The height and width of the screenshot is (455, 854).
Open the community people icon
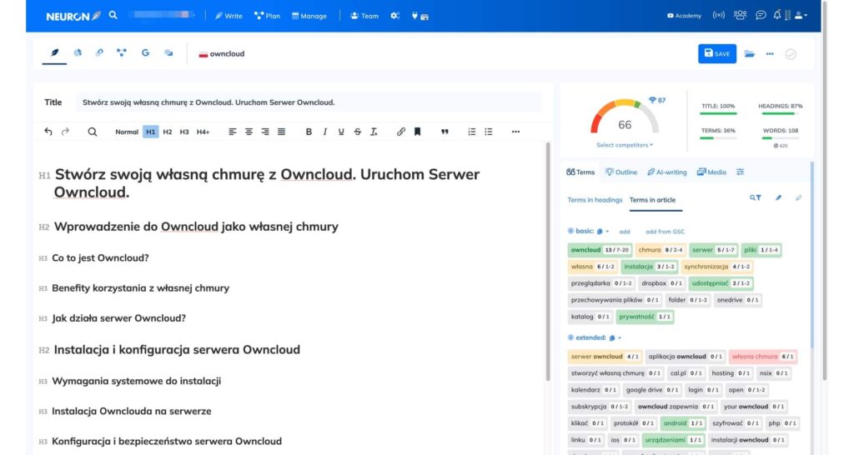pyautogui.click(x=740, y=15)
